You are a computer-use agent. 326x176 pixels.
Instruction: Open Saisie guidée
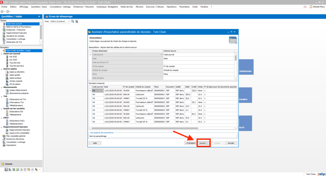pos(15,75)
